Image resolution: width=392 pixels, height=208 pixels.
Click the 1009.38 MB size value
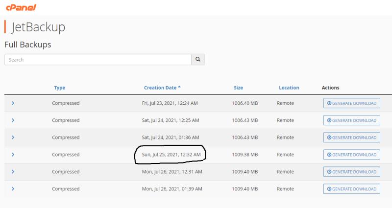(x=245, y=155)
